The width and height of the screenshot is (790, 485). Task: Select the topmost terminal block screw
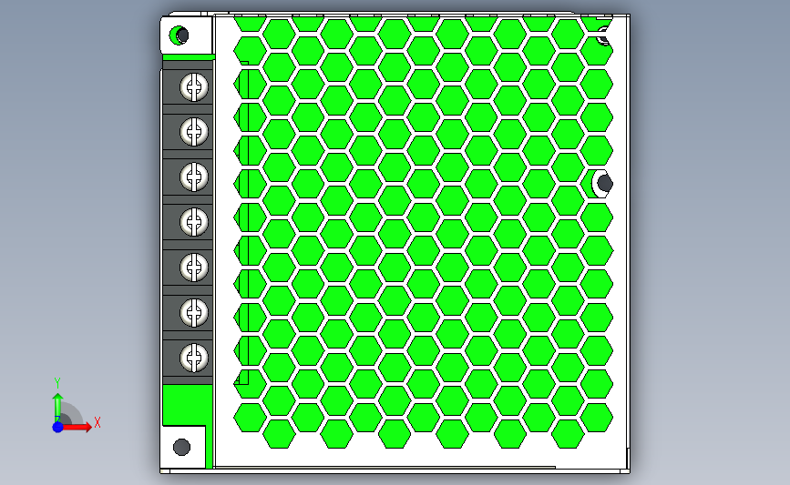coord(194,87)
